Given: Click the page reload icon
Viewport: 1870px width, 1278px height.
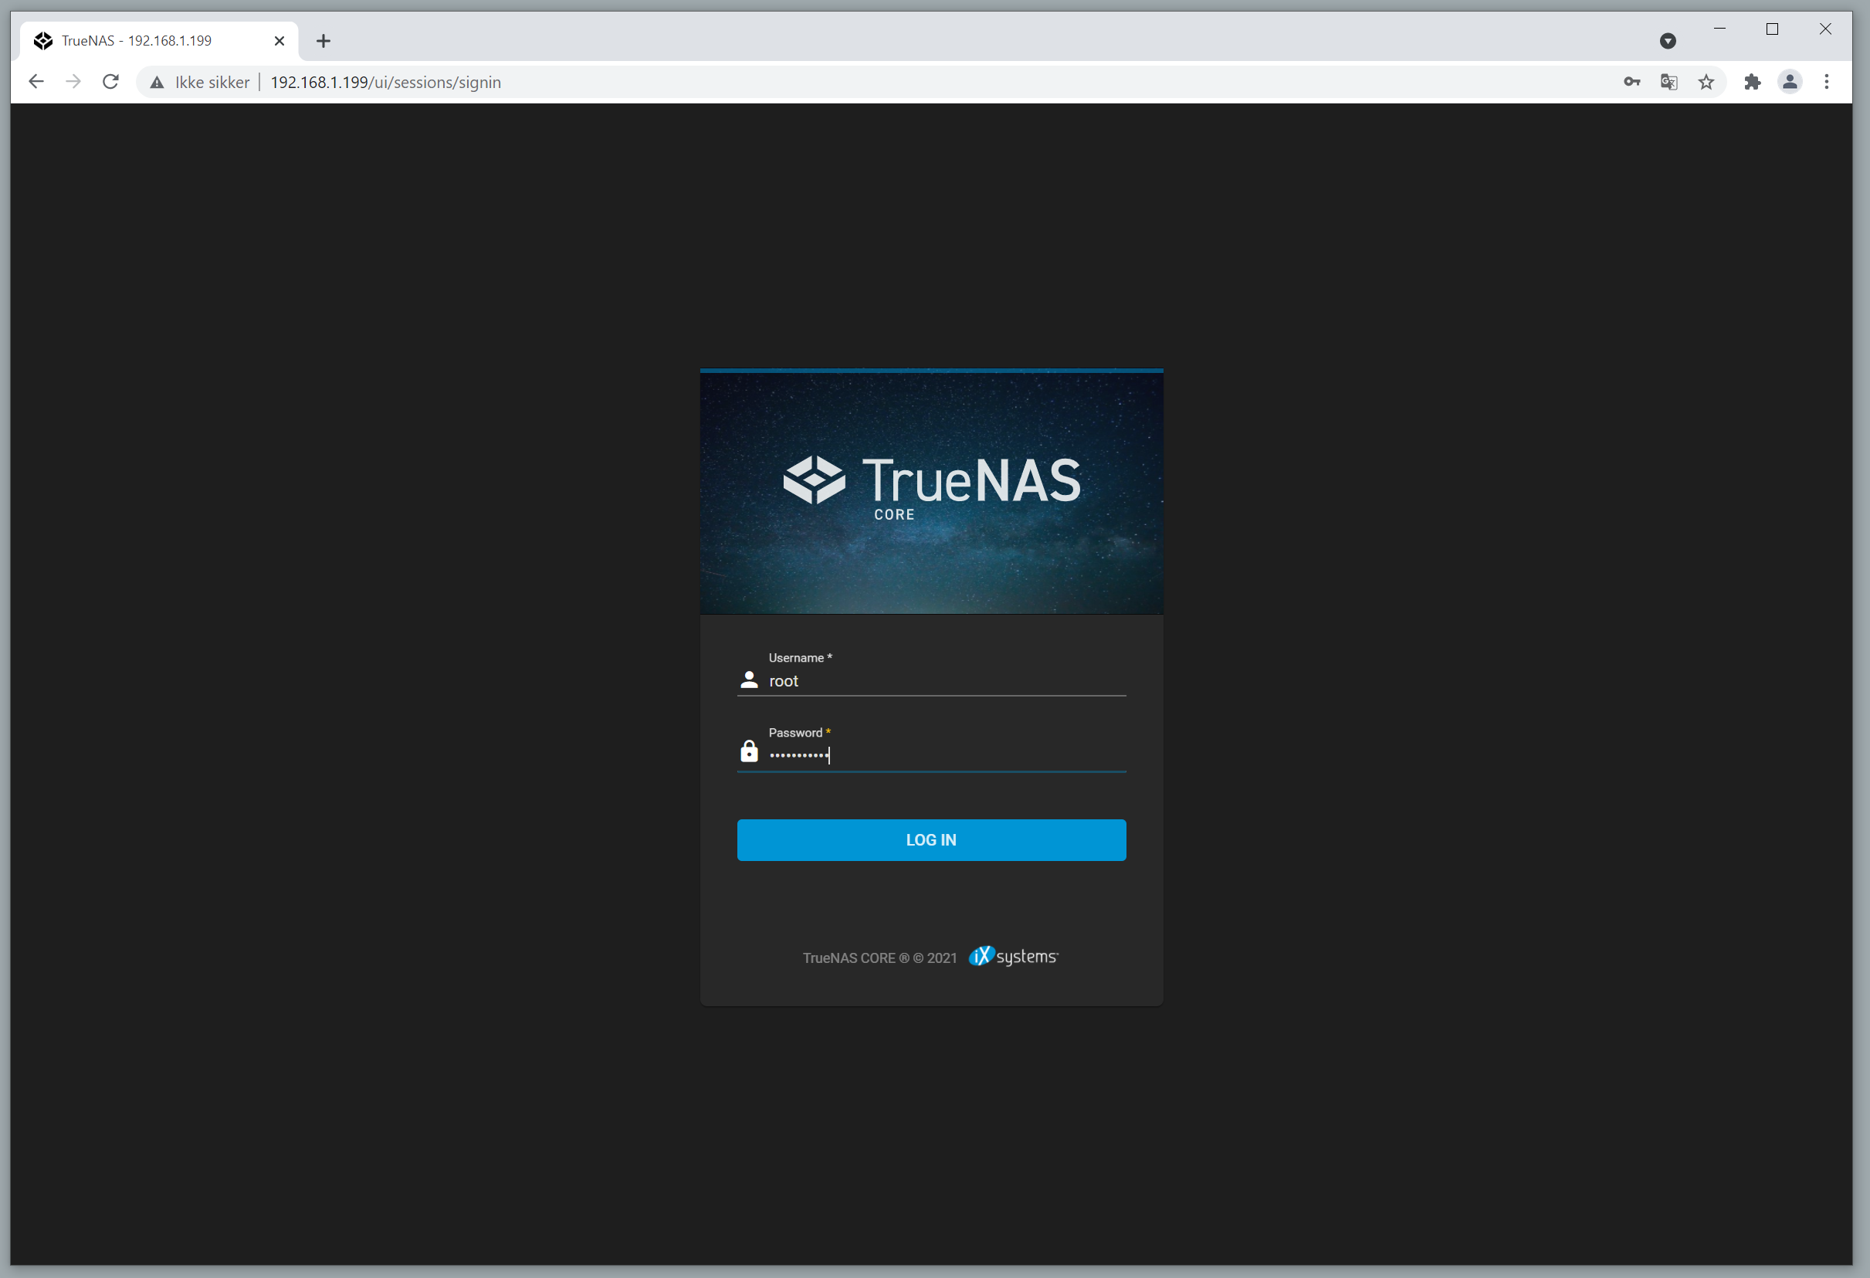Looking at the screenshot, I should [x=110, y=81].
